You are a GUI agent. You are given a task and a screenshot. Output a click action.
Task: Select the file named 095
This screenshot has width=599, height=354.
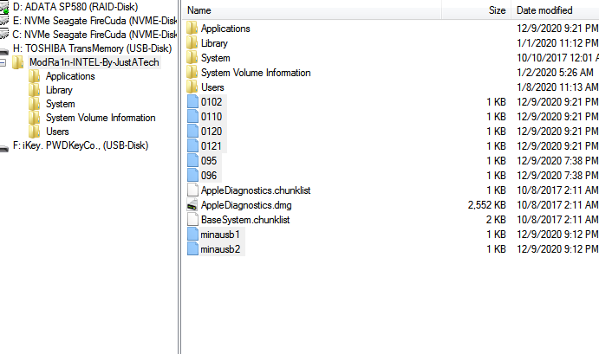(x=209, y=161)
